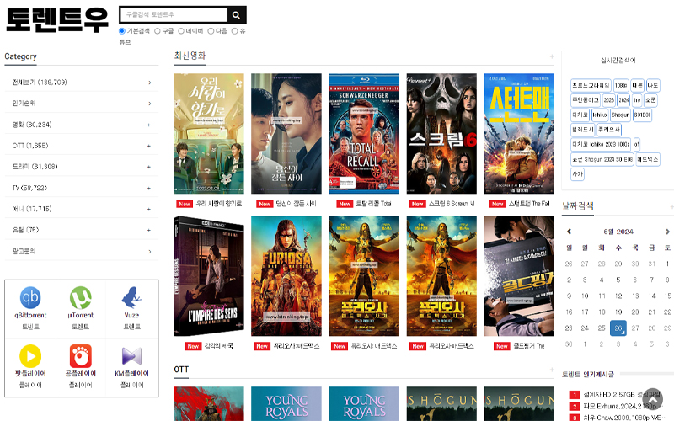Screen dimensions: 674x421
Task: Open the µTorrent client icon
Action: click(x=81, y=297)
